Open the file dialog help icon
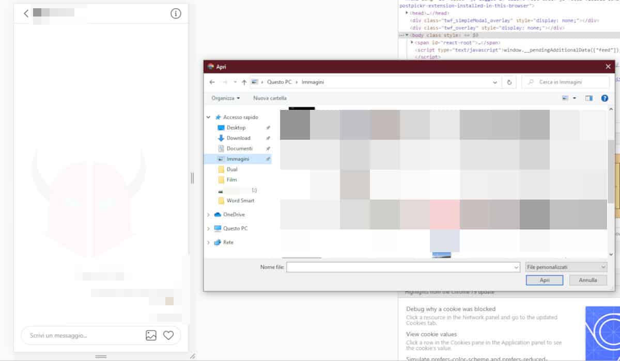Screen dimensions: 620x361 (605, 98)
